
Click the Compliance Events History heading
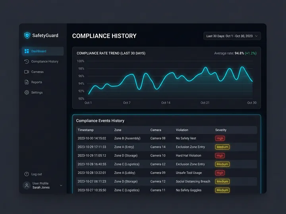pos(100,121)
